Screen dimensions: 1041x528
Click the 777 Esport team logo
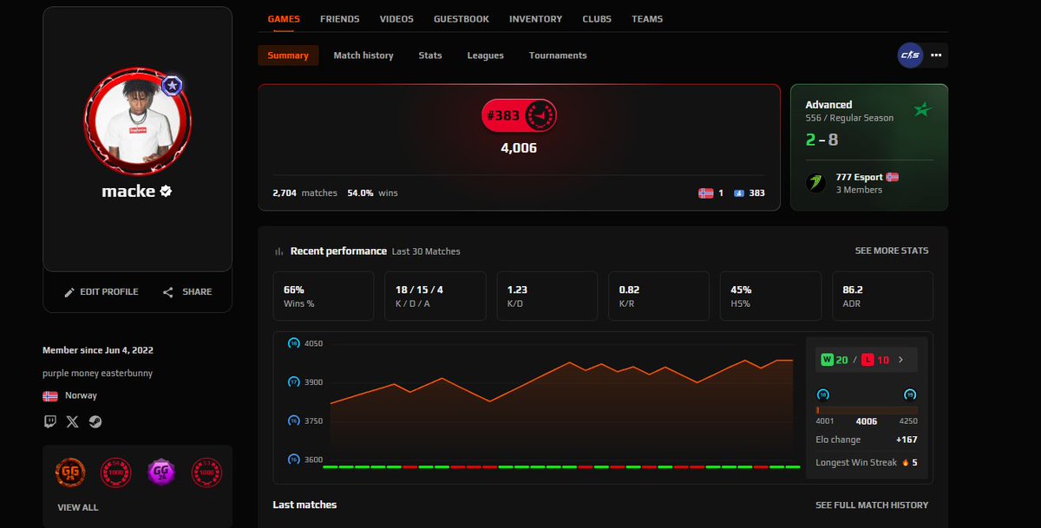coord(815,183)
